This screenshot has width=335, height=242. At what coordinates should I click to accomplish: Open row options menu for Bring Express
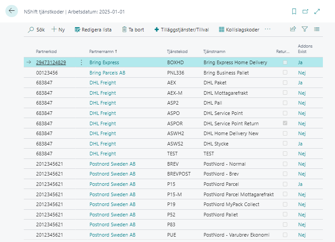click(x=81, y=62)
